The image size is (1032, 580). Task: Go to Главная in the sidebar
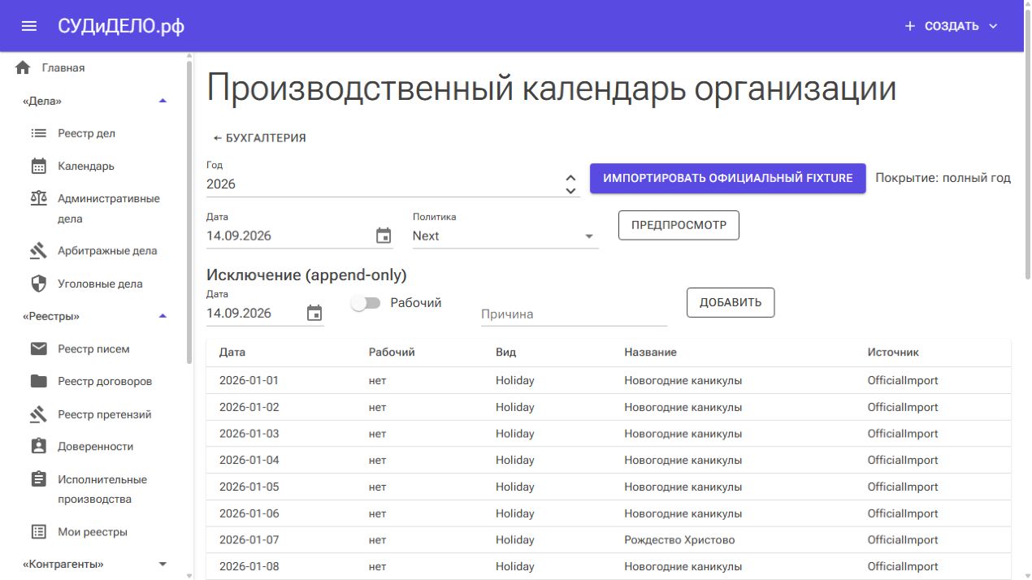tap(63, 68)
